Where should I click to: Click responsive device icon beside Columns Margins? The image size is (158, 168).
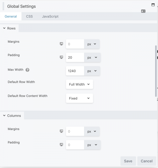[61, 131]
